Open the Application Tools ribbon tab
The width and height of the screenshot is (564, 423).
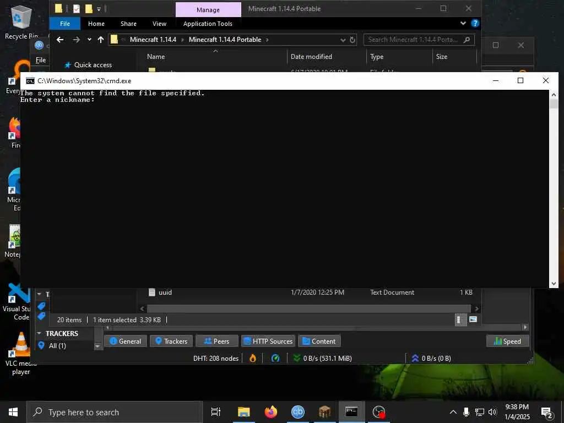click(208, 24)
